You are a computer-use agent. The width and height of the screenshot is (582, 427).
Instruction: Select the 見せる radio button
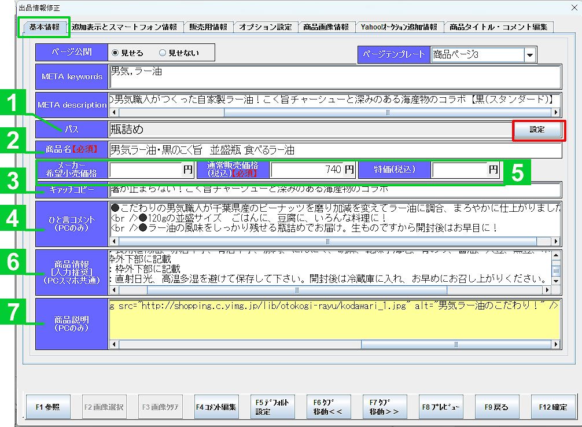115,53
